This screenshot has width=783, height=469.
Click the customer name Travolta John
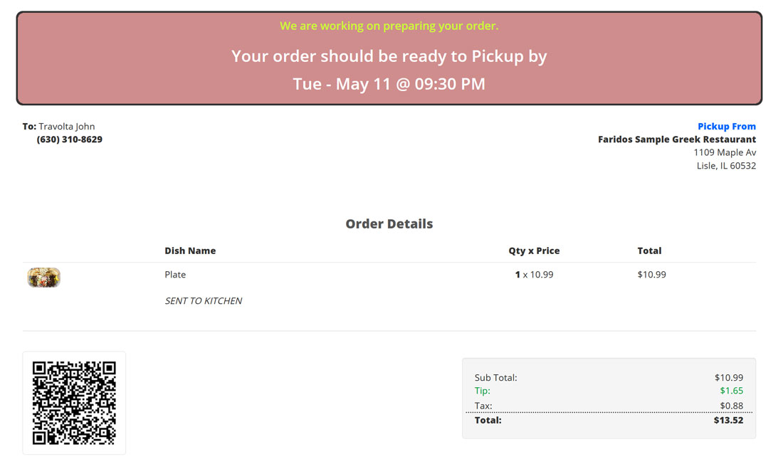67,127
